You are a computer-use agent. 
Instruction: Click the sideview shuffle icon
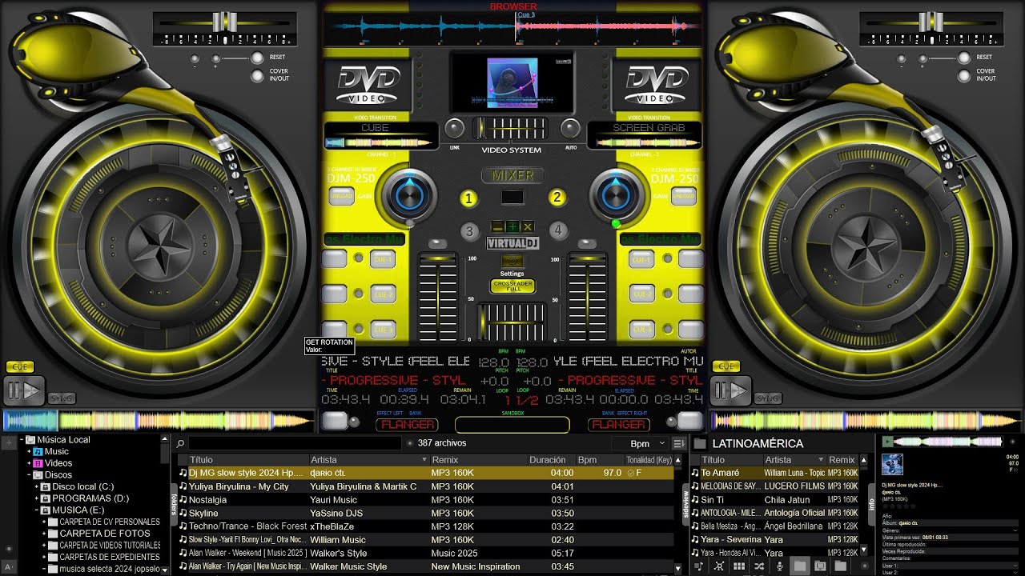[759, 566]
